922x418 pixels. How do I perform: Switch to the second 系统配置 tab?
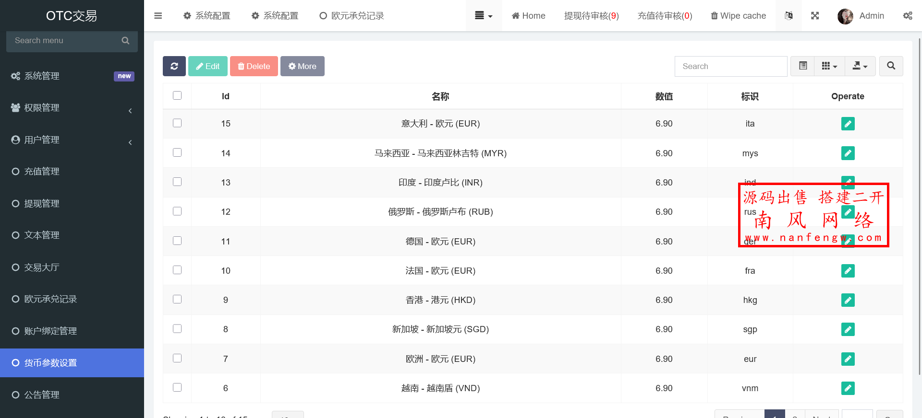275,16
